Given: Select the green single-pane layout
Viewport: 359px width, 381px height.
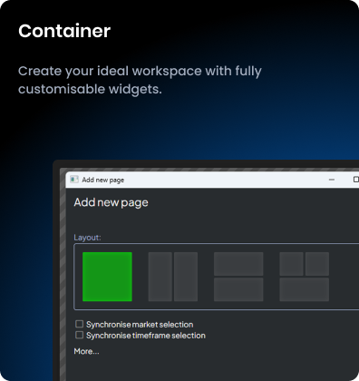Looking at the screenshot, I should tap(107, 277).
